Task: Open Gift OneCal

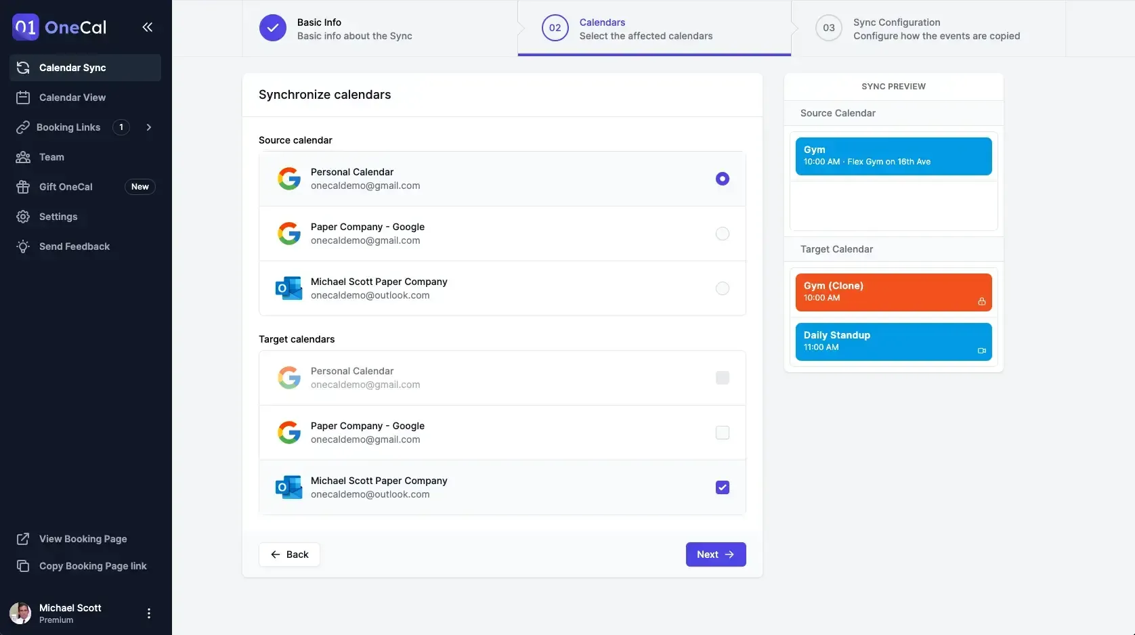Action: (65, 186)
